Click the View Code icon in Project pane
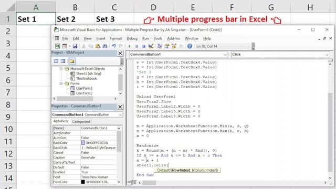This screenshot has width=336, height=189. [x=56, y=61]
